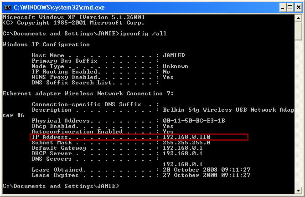Click the empty scrollbar track below thumb

click(298, 113)
